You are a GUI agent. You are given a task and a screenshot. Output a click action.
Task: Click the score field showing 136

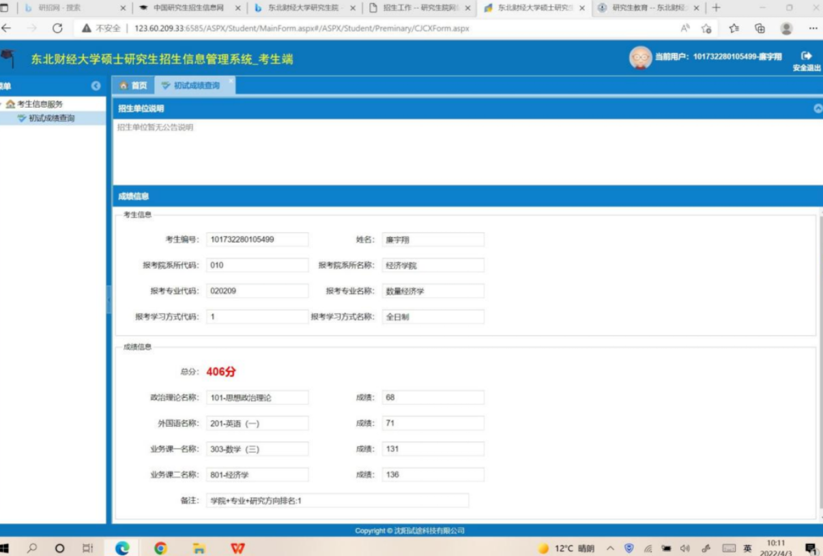coord(433,475)
